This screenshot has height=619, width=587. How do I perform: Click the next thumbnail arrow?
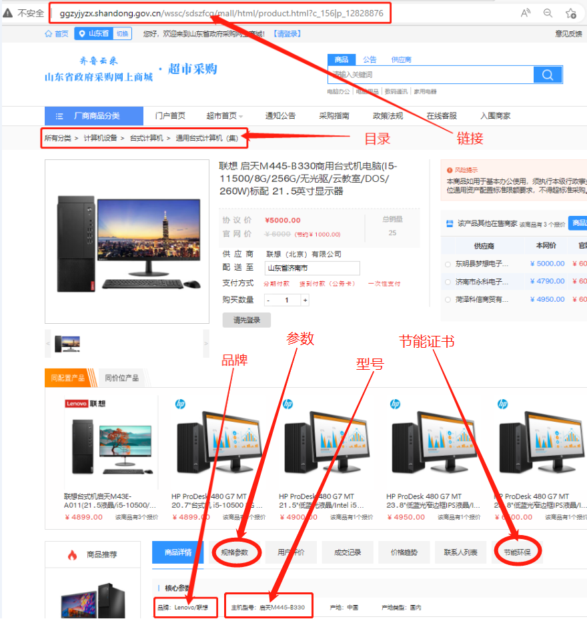(206, 344)
